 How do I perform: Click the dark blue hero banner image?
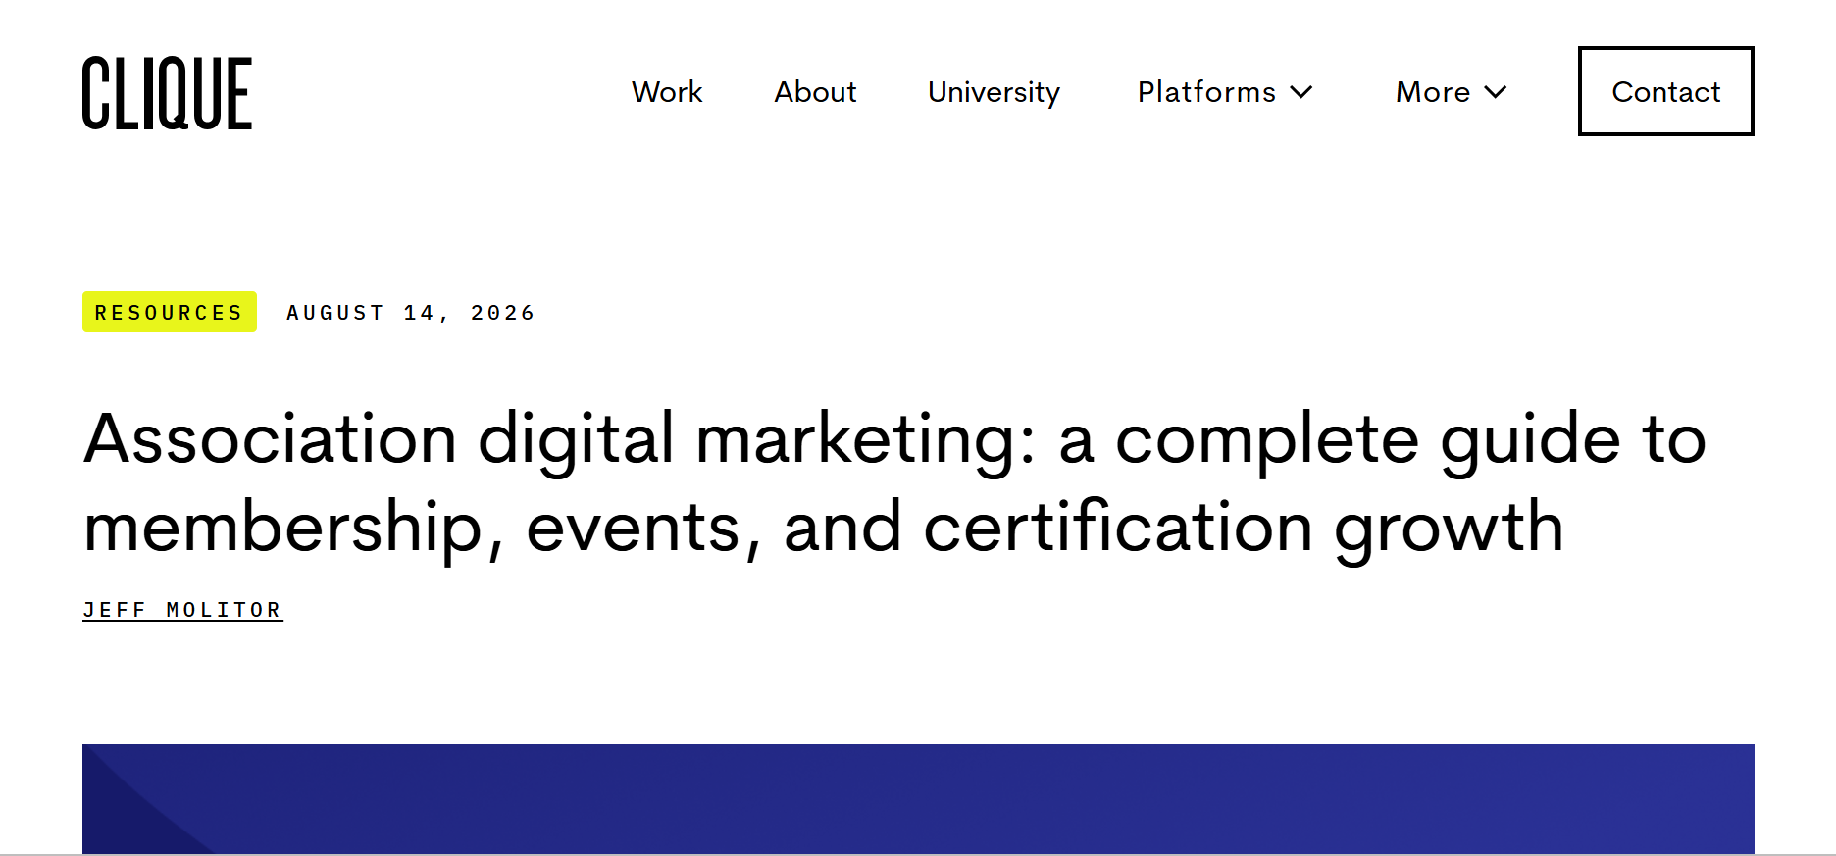pos(918,799)
